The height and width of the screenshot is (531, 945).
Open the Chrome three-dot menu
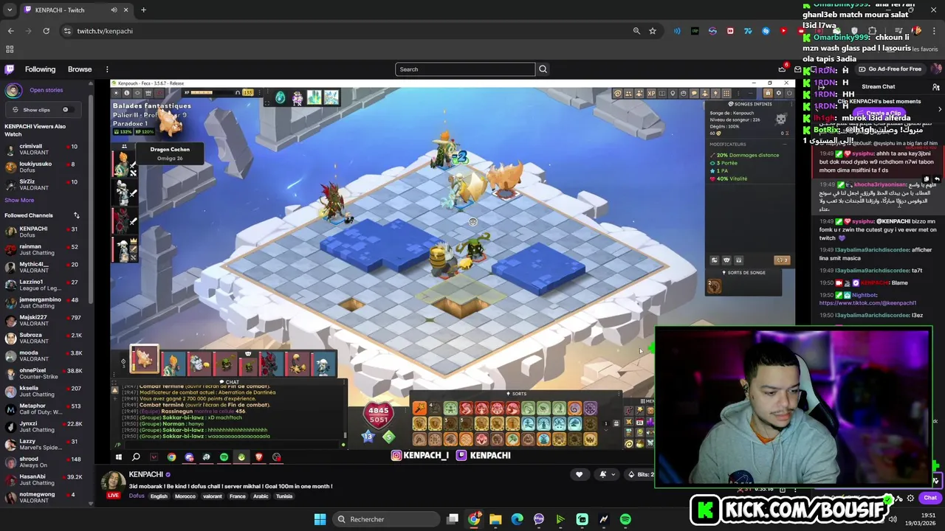coord(935,31)
